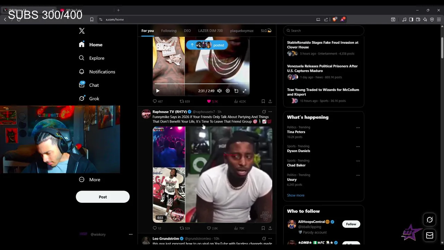Repost the post with 859 reposts
The width and height of the screenshot is (444, 250).
(185, 101)
